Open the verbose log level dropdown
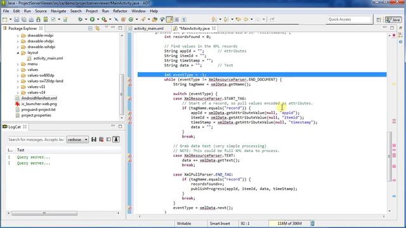 [x=77, y=139]
